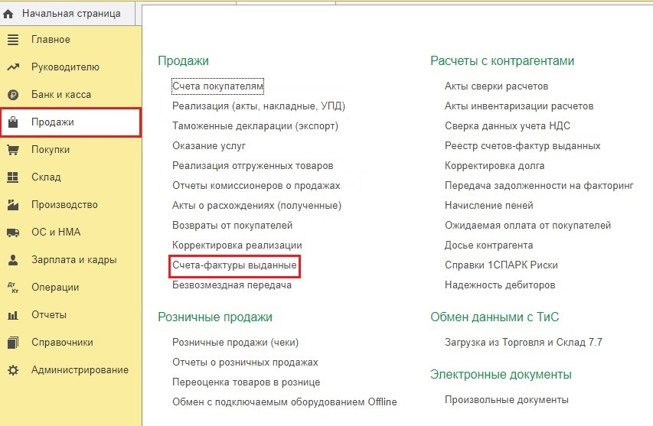The width and height of the screenshot is (653, 426).
Task: Click the home icon on Начальная страница tab
Action: point(8,14)
